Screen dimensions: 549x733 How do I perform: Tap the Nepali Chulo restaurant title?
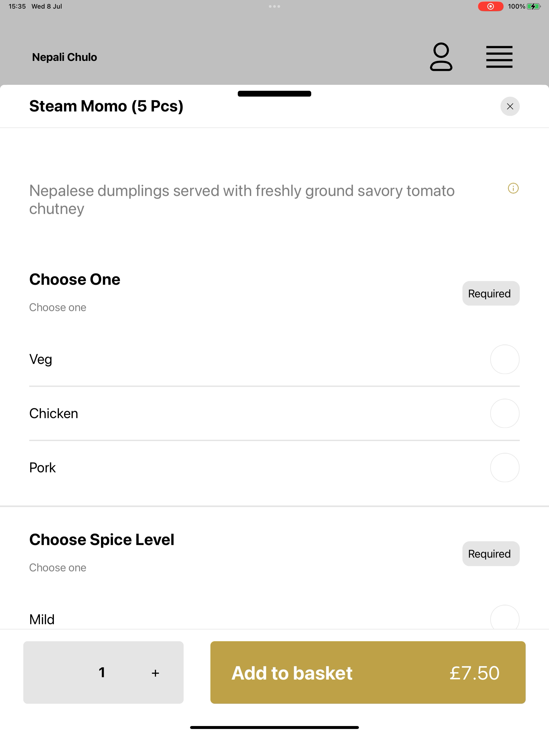pyautogui.click(x=65, y=57)
